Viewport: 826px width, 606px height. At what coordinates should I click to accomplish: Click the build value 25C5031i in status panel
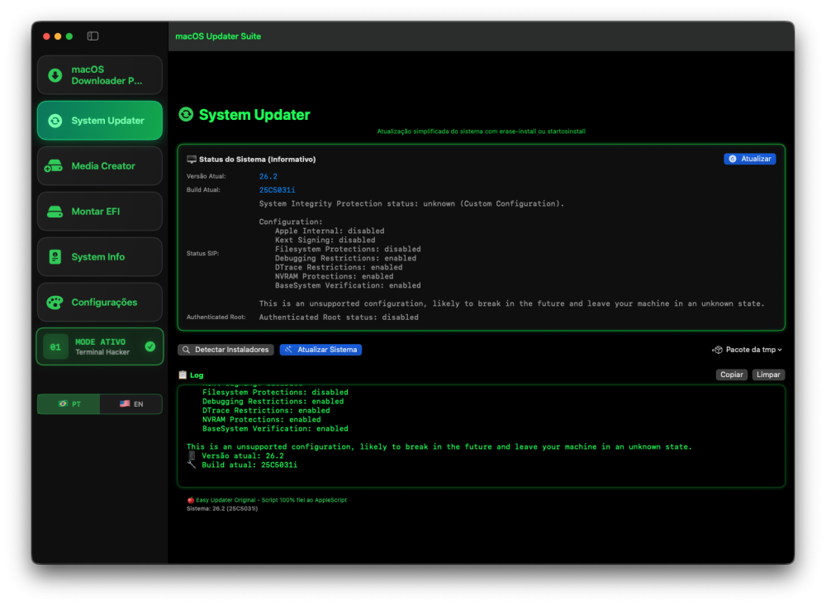(277, 190)
